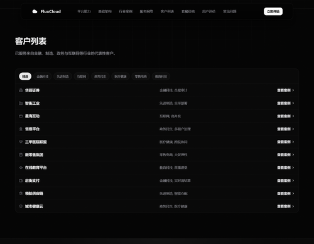Click the 在线教育平台 customer name
Viewport: 314px width, 244px height.
coord(36,167)
